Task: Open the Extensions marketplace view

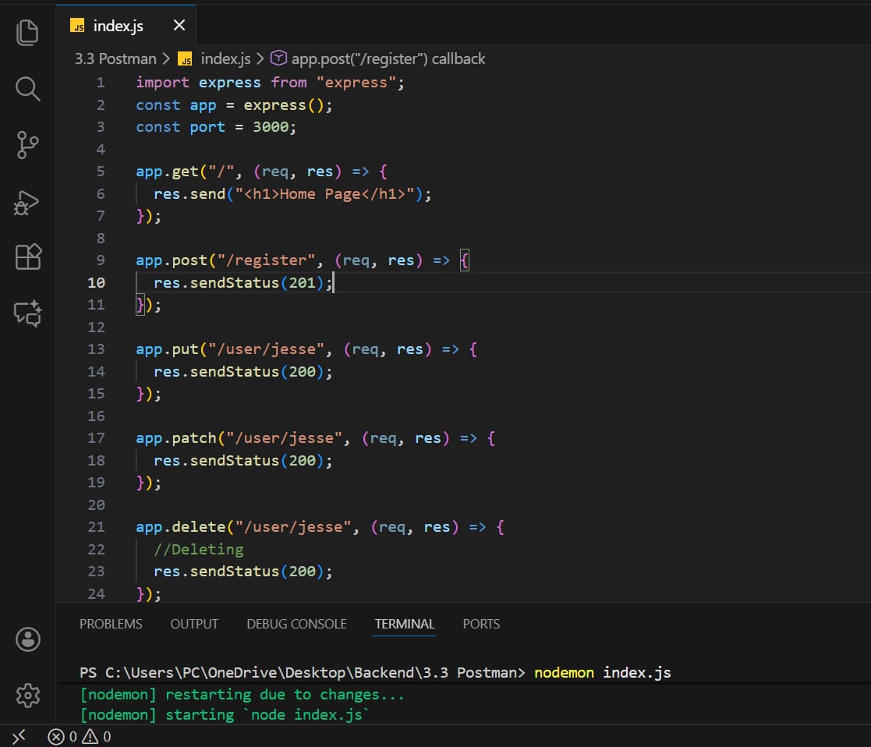Action: coord(27,257)
